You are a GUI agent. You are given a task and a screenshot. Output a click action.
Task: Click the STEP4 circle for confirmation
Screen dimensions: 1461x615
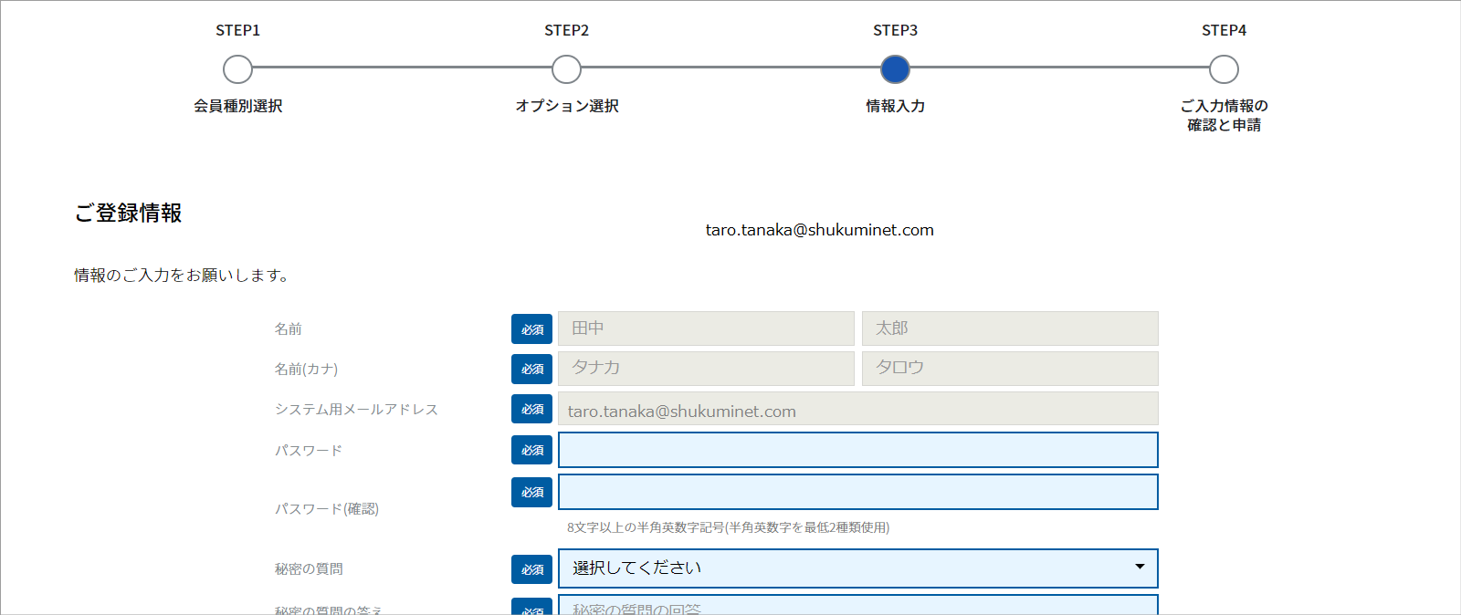coord(1224,69)
